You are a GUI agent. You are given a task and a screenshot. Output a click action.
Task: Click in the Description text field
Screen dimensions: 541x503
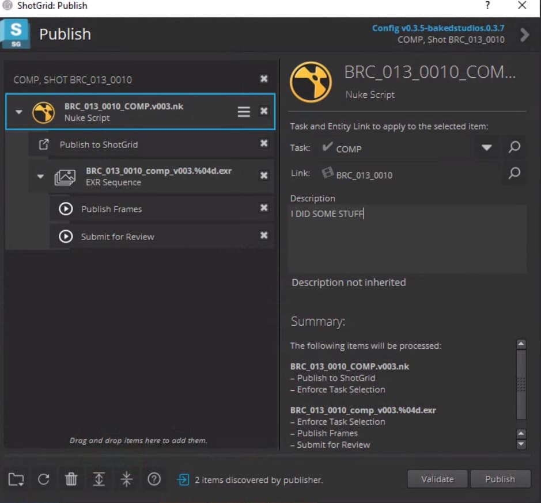pyautogui.click(x=407, y=239)
